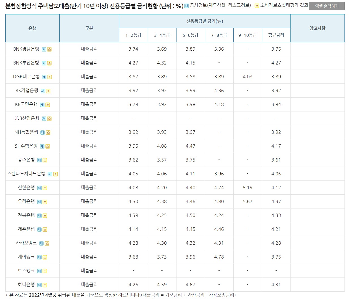Click the 신용등급별 금리(%) header
Viewport: 351px width, 299px height.
(x=205, y=21)
